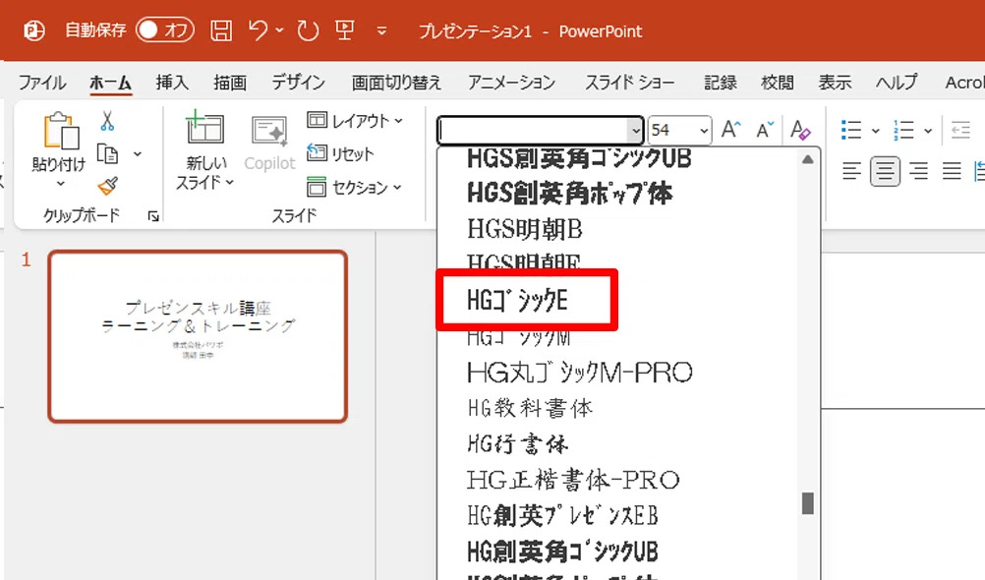Open the font size 54 dropdown
The height and width of the screenshot is (580, 985).
pos(704,130)
